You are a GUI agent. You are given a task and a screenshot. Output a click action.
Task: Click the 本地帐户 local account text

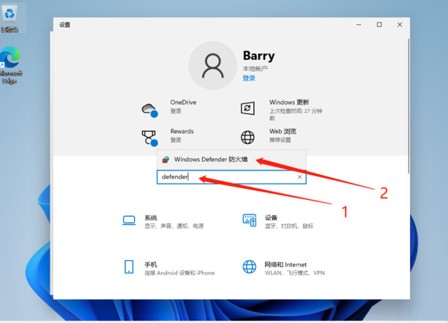point(255,69)
